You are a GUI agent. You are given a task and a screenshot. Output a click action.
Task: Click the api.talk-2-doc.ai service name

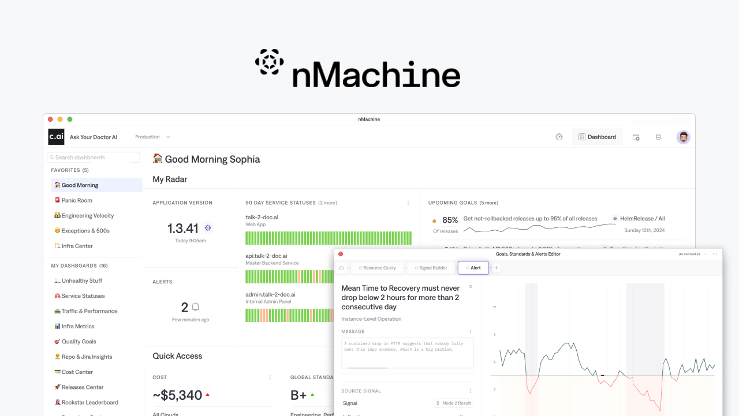266,256
